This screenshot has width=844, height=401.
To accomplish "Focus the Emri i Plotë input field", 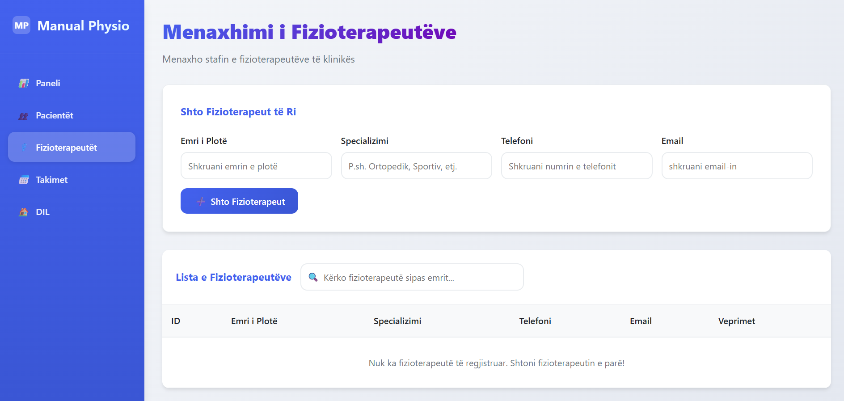I will click(256, 166).
